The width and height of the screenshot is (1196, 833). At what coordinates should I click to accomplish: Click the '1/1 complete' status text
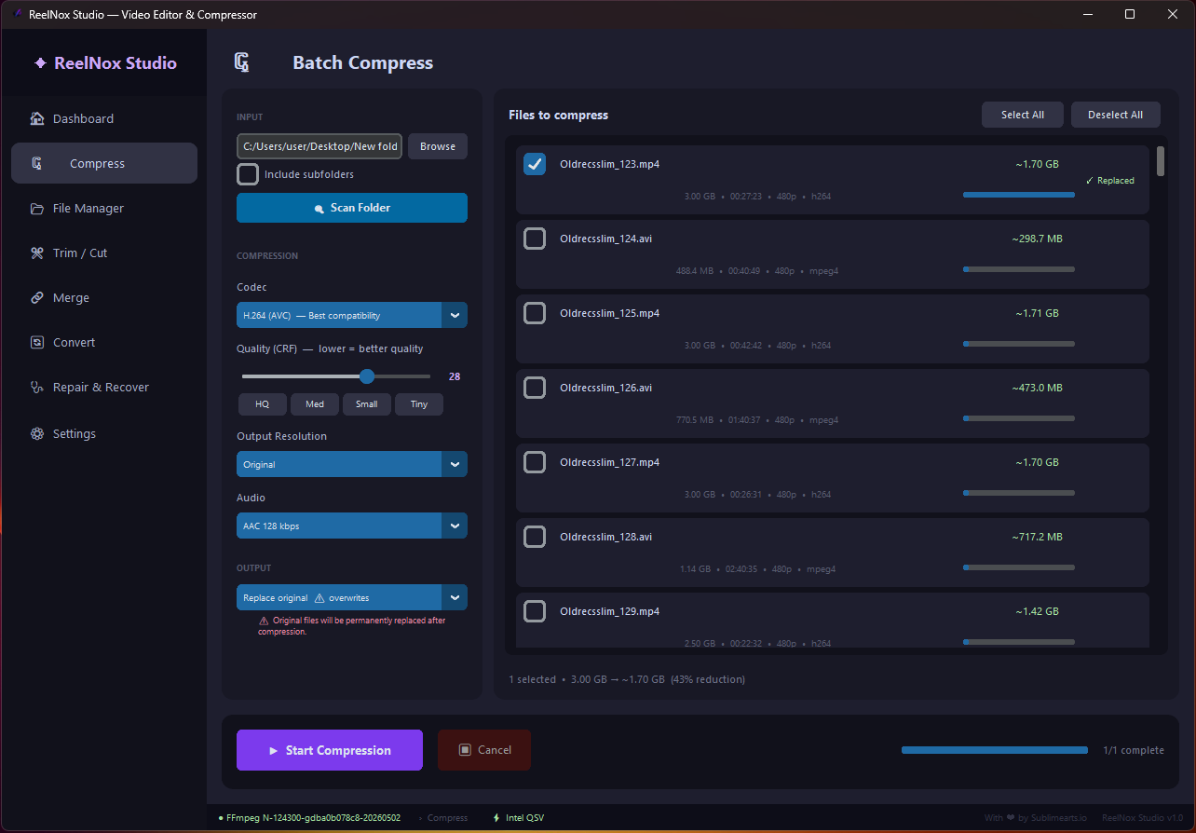pyautogui.click(x=1134, y=750)
